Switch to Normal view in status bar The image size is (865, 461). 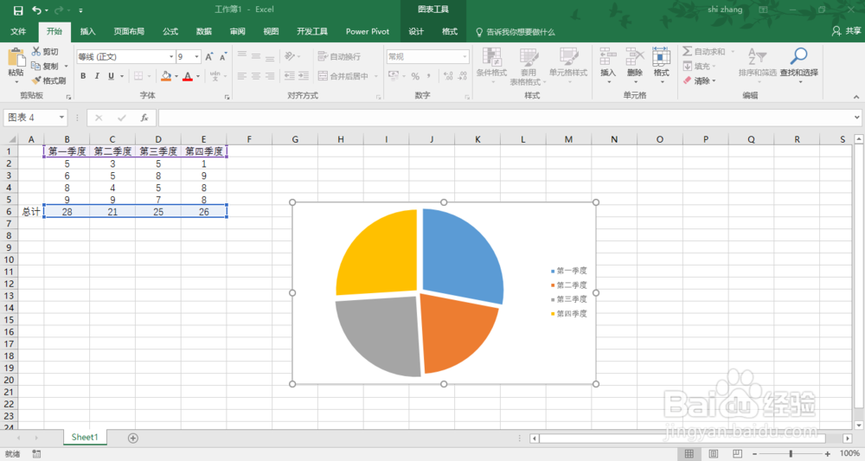(x=689, y=453)
